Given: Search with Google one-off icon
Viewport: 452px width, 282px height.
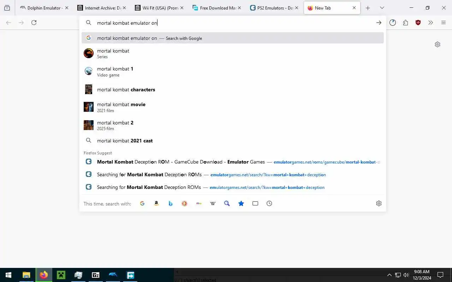Looking at the screenshot, I should click(142, 203).
